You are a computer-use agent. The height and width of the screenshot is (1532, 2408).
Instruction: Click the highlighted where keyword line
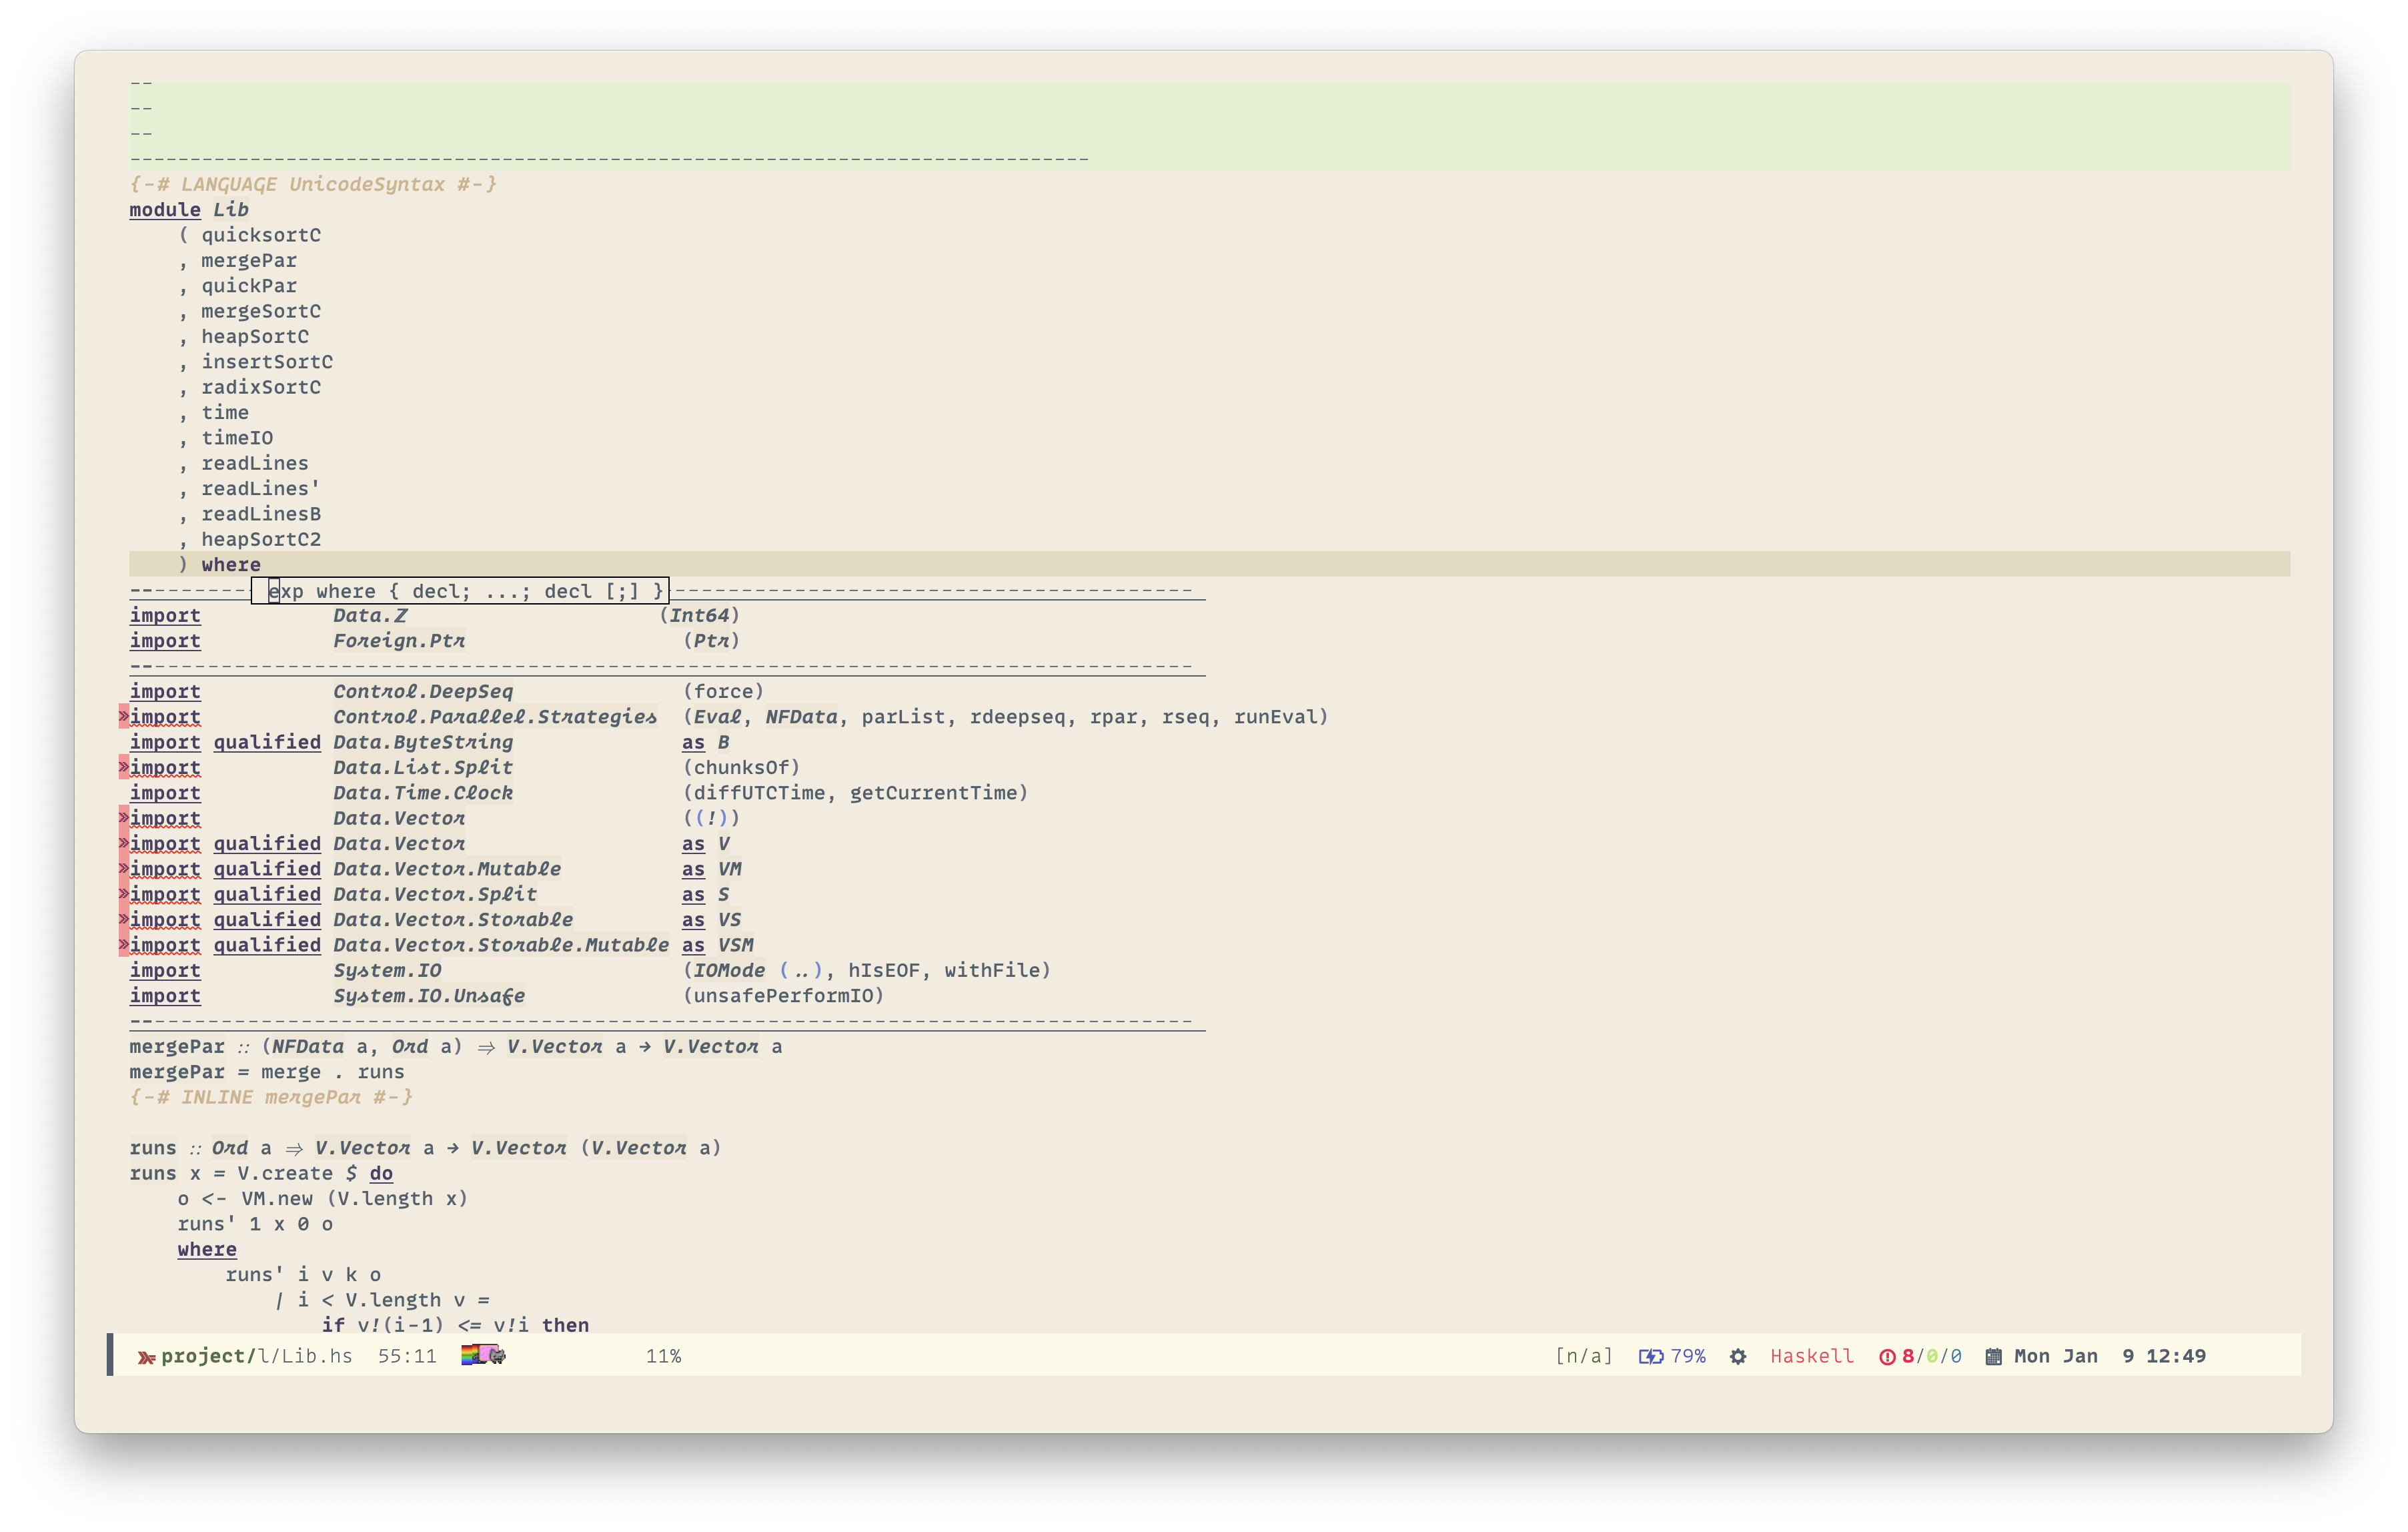pyautogui.click(x=231, y=564)
